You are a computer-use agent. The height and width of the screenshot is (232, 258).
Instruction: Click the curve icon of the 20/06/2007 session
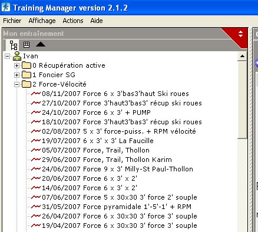pos(36,178)
